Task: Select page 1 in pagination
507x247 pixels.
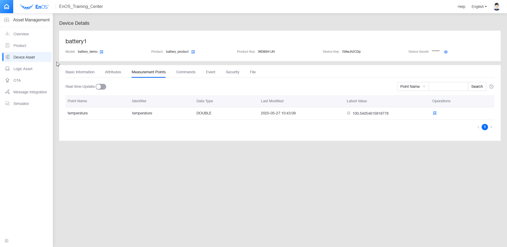Action: (x=485, y=127)
